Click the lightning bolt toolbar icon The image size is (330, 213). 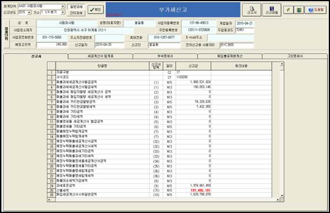pyautogui.click(x=288, y=10)
